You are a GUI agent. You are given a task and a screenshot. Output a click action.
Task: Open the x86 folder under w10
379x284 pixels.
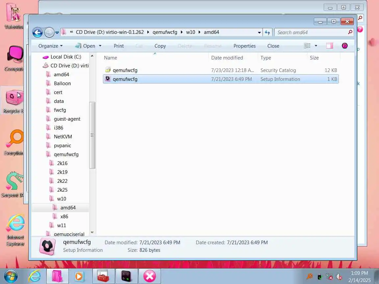pos(64,216)
